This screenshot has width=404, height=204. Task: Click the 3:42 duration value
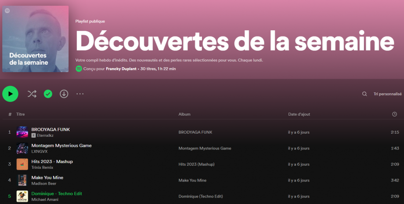point(395,180)
